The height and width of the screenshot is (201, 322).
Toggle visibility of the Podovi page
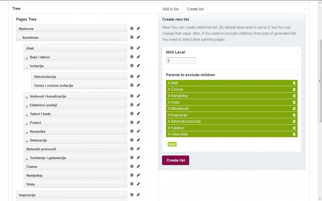point(131,122)
